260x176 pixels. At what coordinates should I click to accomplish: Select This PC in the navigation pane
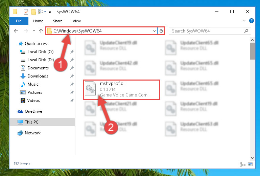click(42, 122)
